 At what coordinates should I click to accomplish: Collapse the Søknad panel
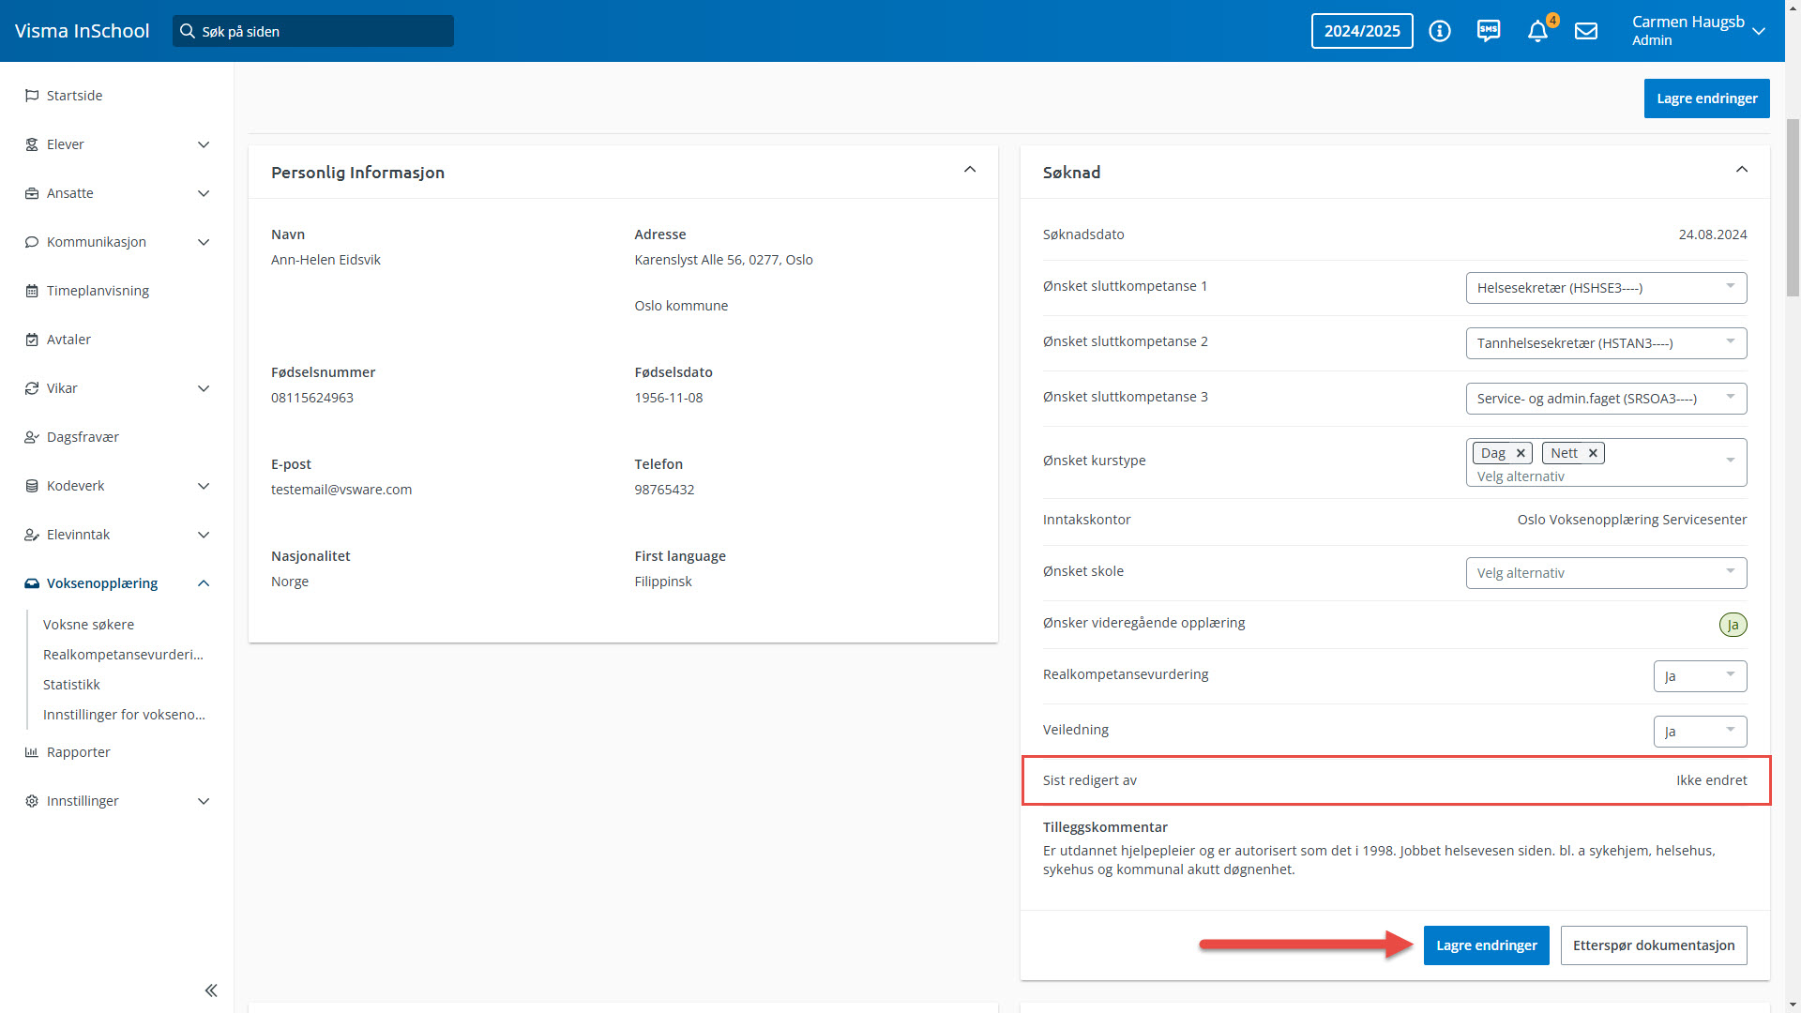[1742, 170]
